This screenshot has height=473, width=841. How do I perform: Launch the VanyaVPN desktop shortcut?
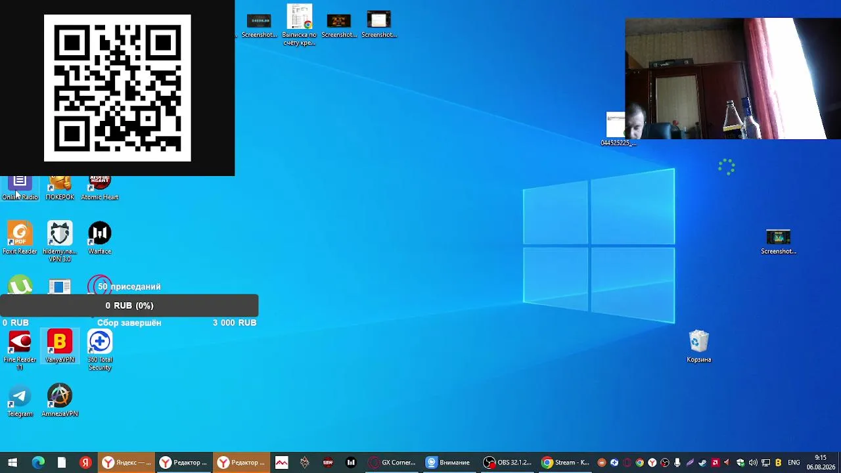point(60,347)
